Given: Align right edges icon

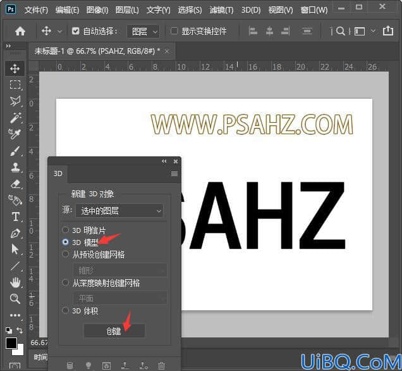Looking at the screenshot, I should click(x=285, y=31).
